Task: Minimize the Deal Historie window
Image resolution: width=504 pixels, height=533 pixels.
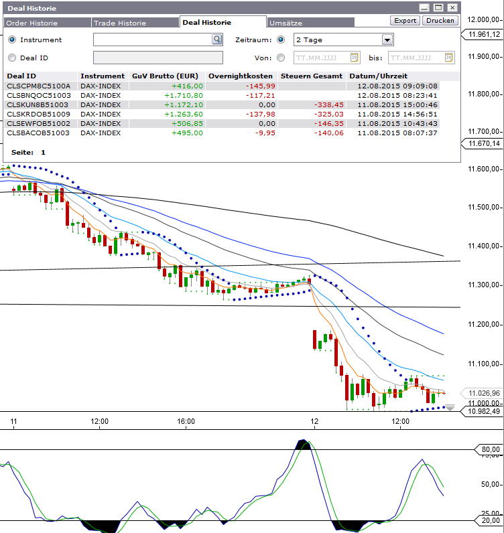Action: (425, 8)
